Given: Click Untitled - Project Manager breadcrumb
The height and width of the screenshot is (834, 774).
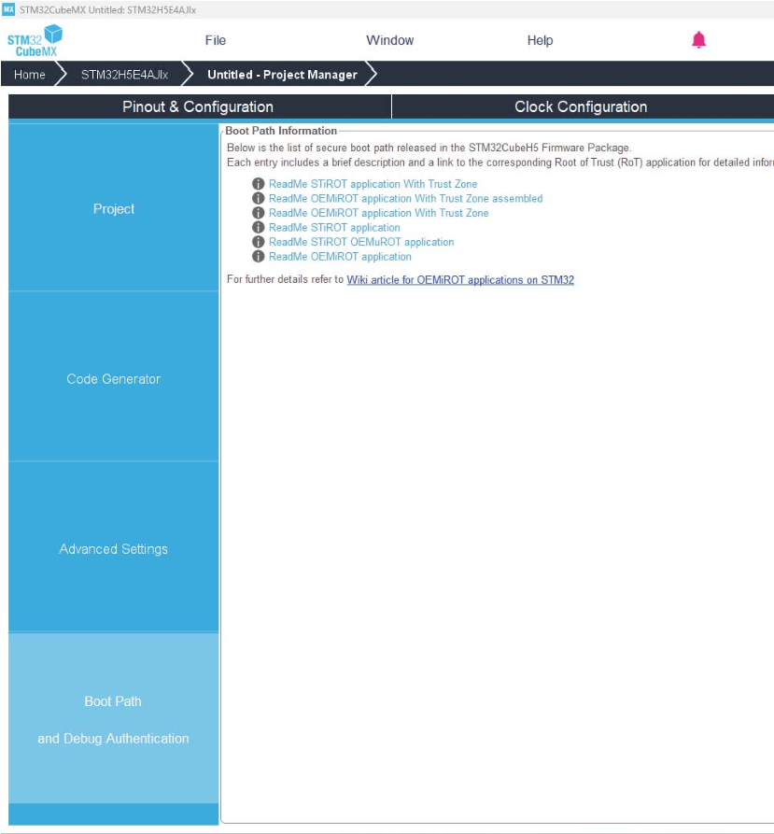Looking at the screenshot, I should (x=282, y=75).
